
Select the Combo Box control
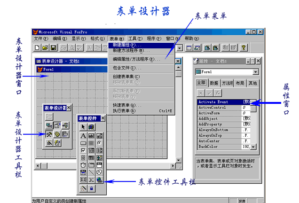(91, 150)
